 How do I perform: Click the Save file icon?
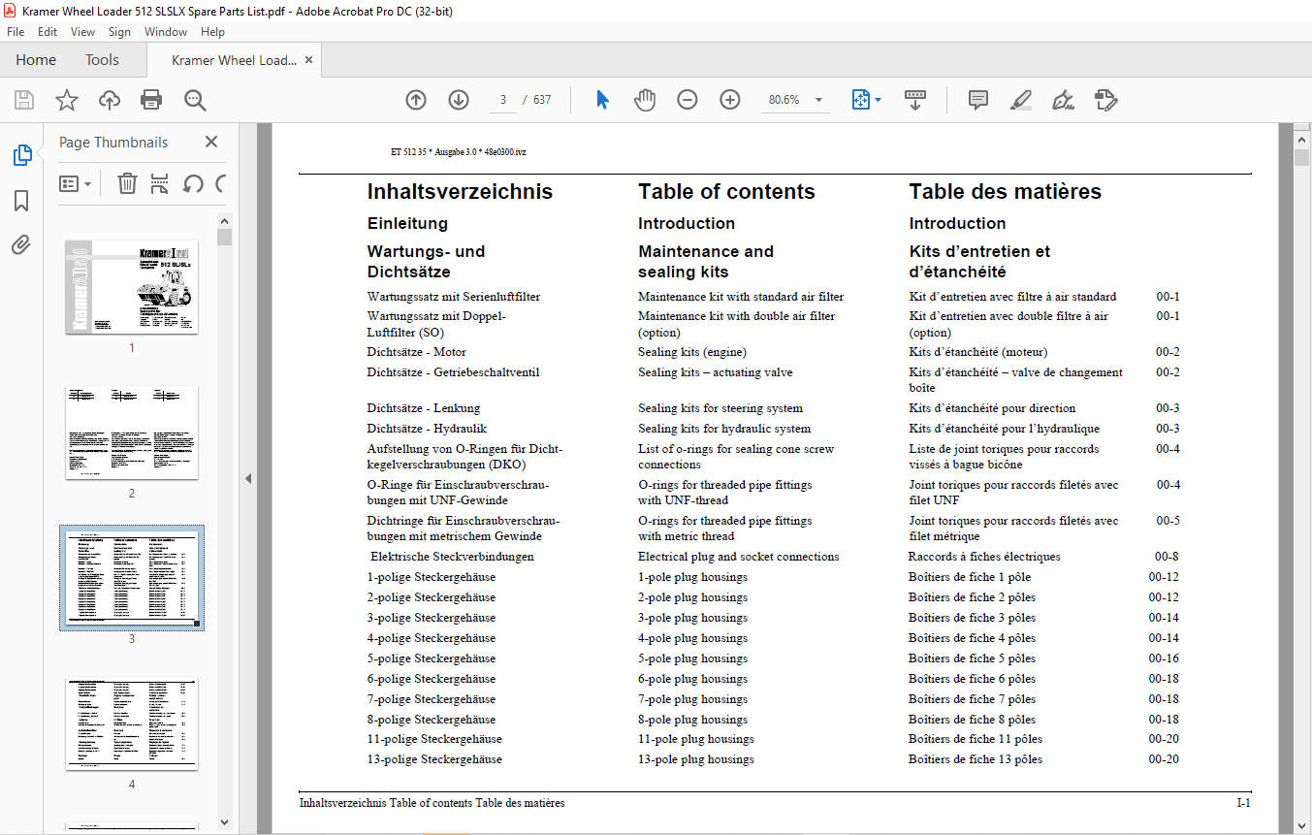[24, 100]
